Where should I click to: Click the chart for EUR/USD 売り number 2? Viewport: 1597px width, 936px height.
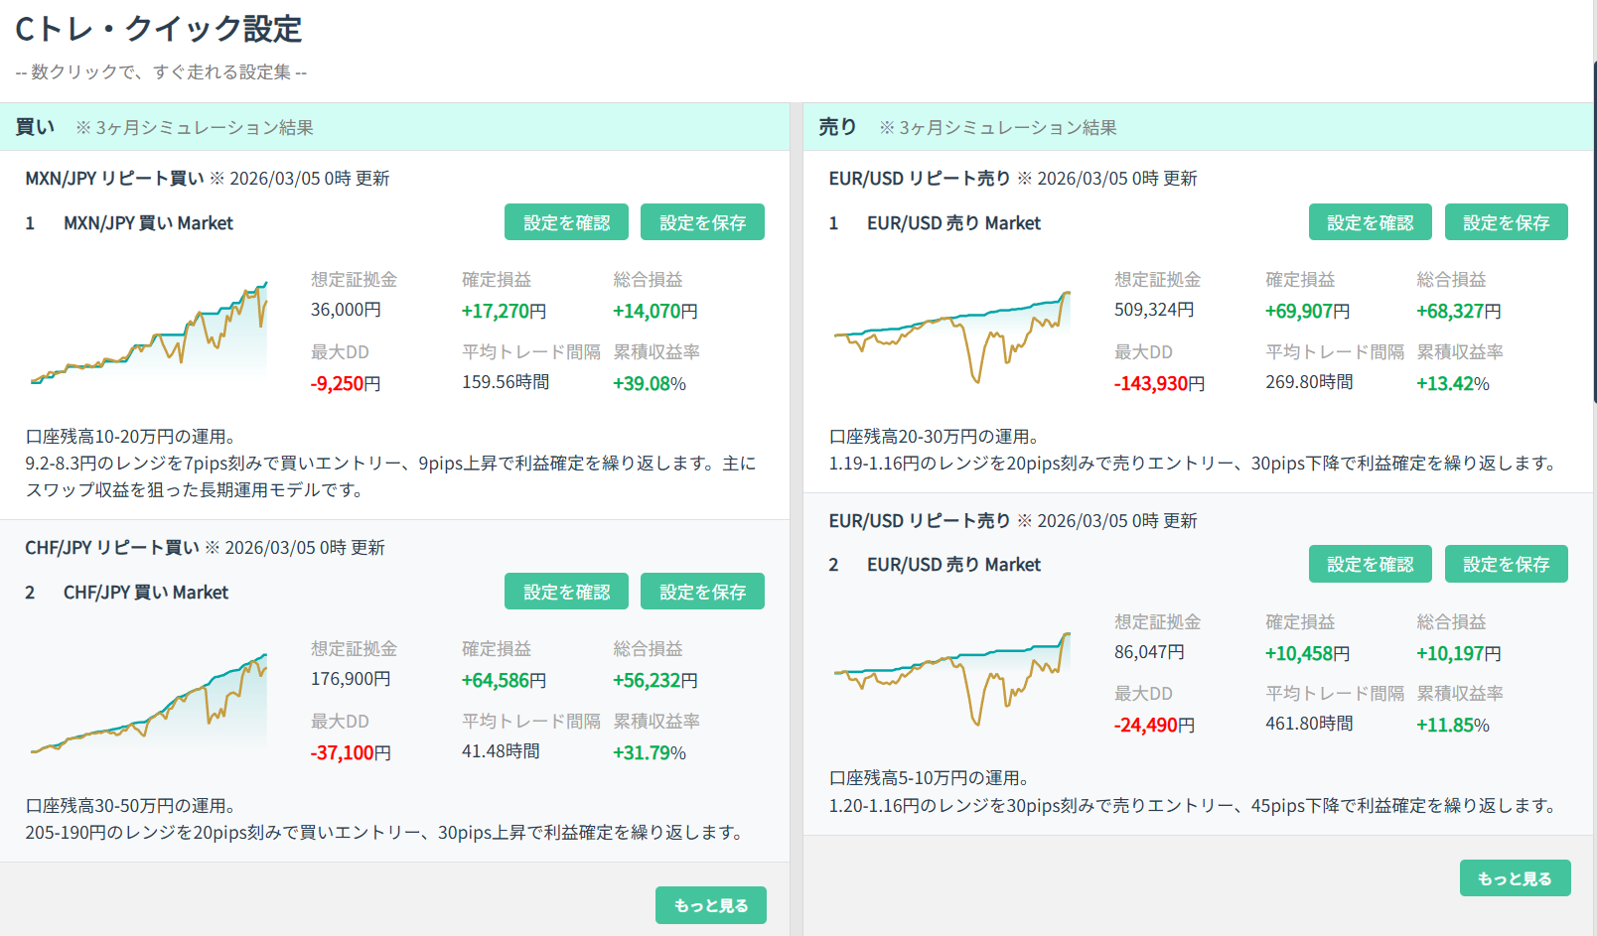click(952, 677)
